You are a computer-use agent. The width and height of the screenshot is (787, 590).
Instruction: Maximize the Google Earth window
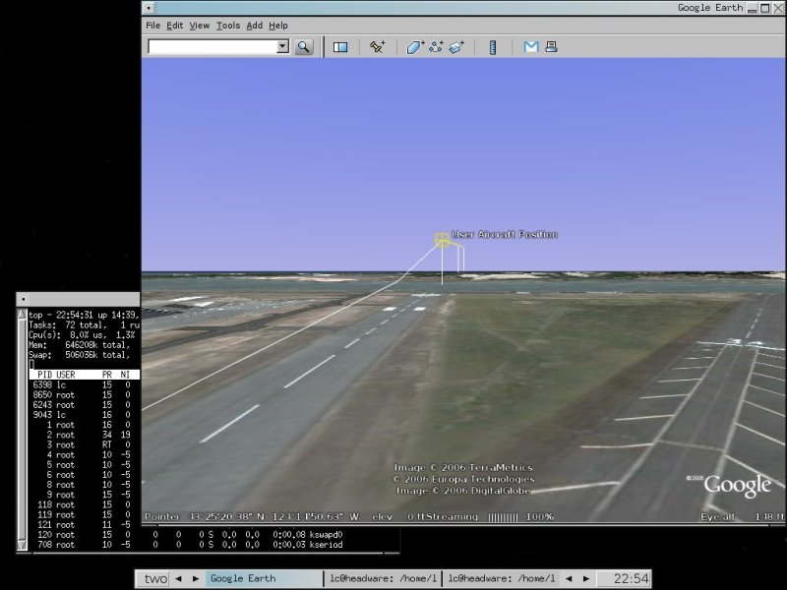coord(765,8)
